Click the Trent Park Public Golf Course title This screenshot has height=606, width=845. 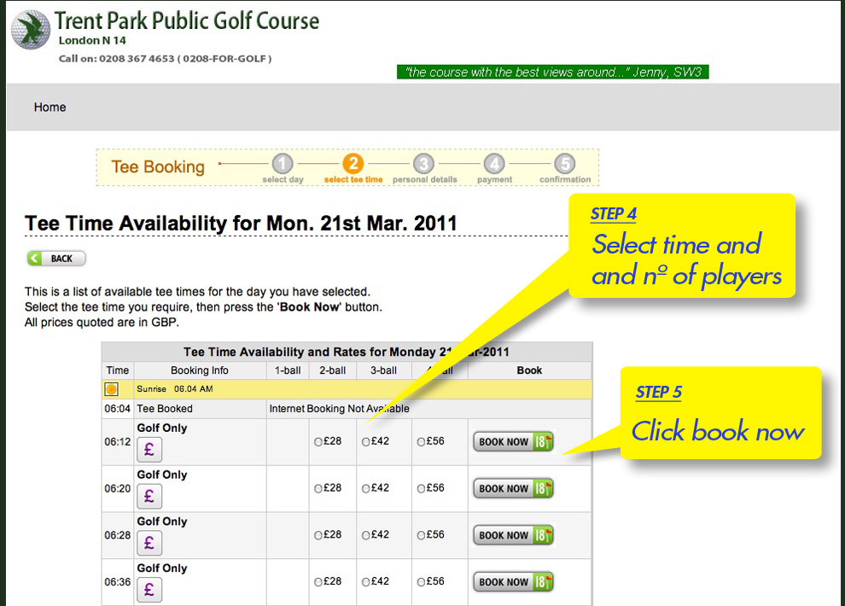tap(187, 21)
